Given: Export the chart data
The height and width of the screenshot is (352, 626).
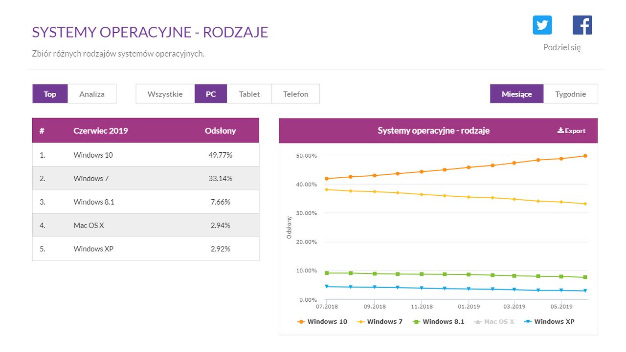Looking at the screenshot, I should 571,131.
